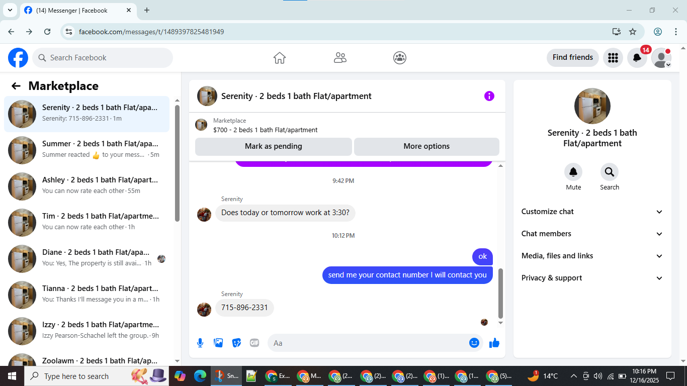
Task: Open conversation information purple icon
Action: [489, 96]
